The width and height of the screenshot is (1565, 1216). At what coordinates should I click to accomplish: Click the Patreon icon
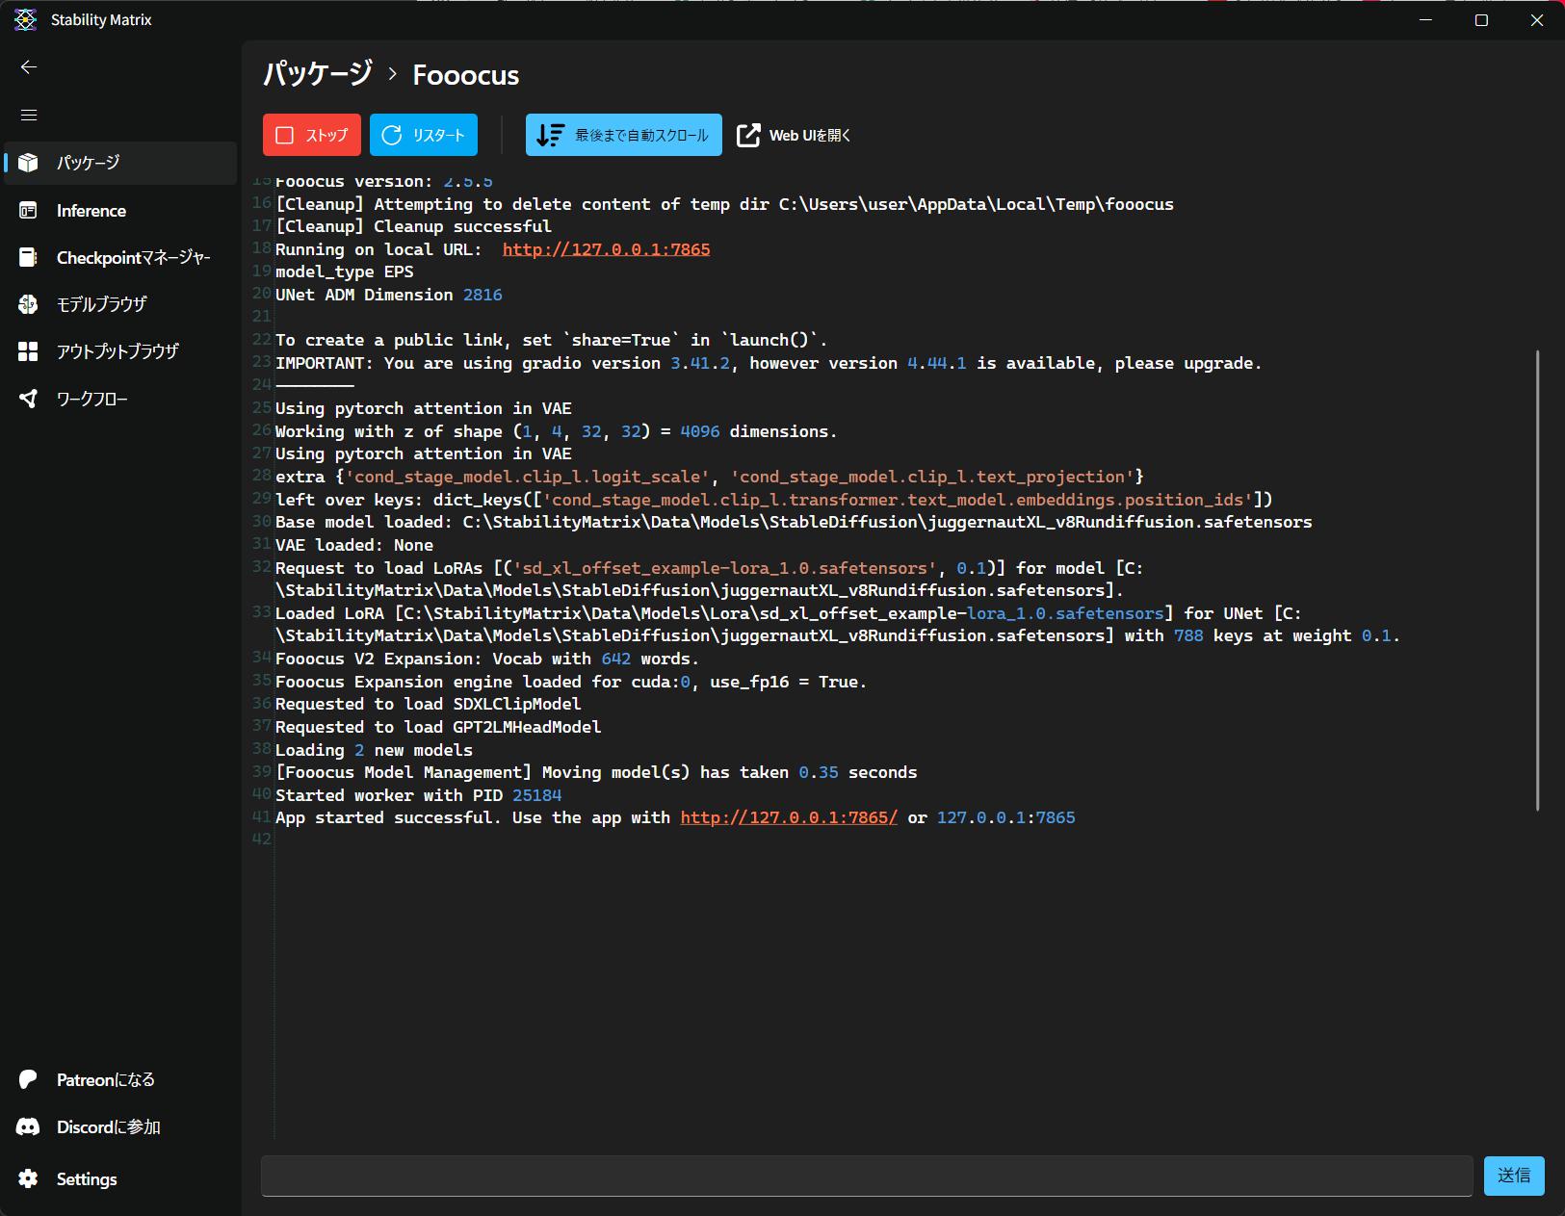28,1079
